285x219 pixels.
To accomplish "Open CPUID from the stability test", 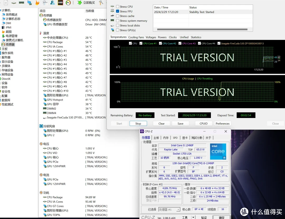I will (203, 124).
